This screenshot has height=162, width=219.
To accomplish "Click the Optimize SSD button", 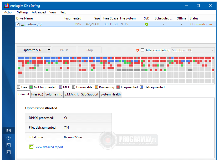I will [x=32, y=50].
